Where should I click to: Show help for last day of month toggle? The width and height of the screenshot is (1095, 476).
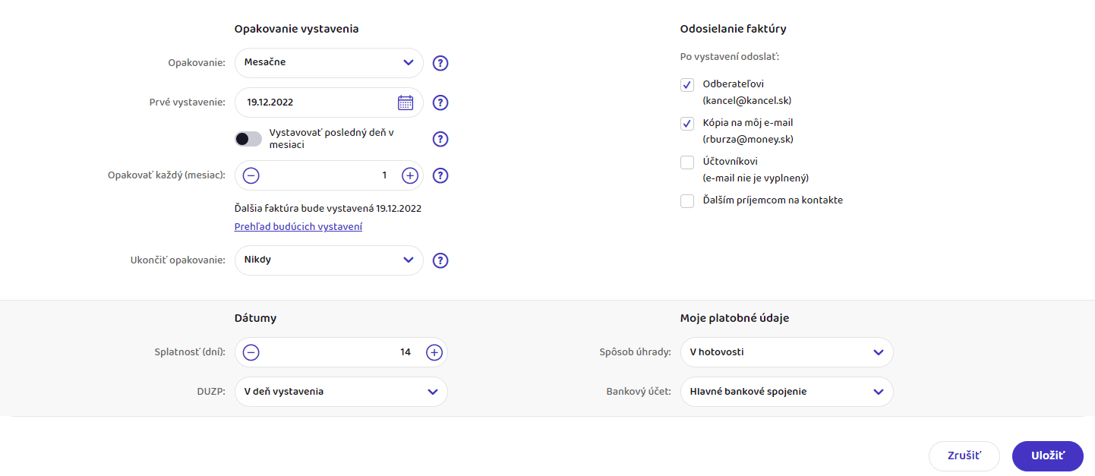pyautogui.click(x=440, y=139)
